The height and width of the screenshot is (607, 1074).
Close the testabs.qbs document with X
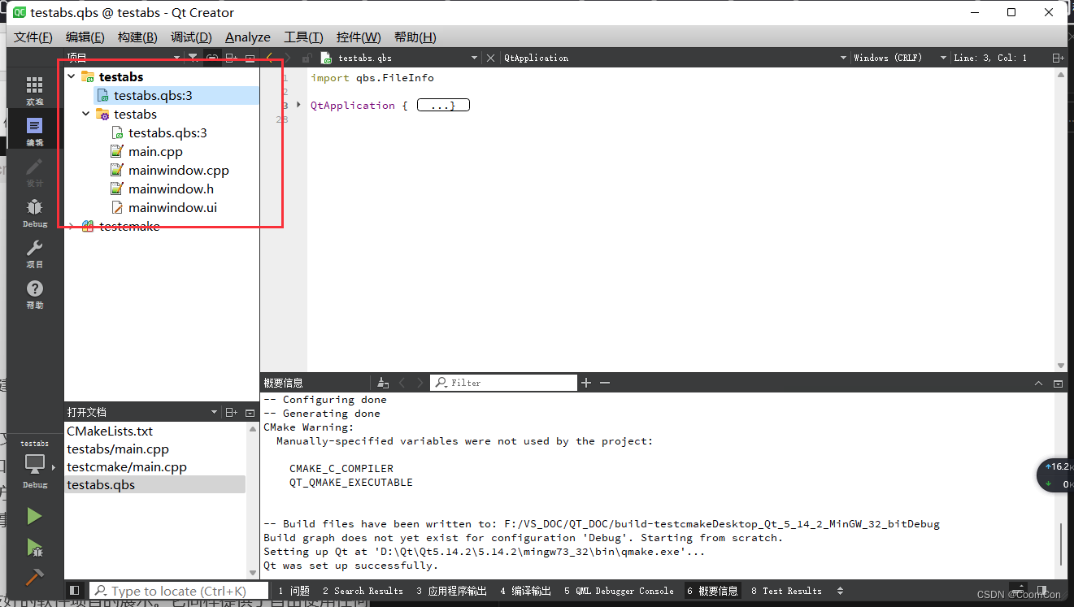click(490, 58)
